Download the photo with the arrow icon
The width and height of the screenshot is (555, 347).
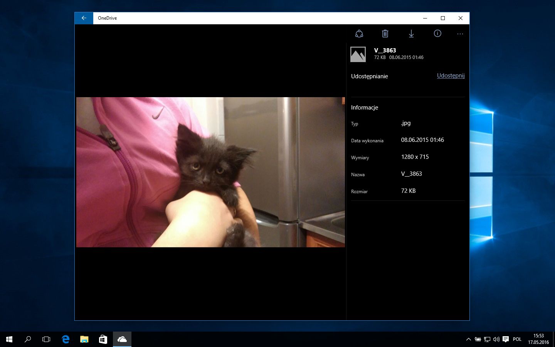pyautogui.click(x=411, y=34)
